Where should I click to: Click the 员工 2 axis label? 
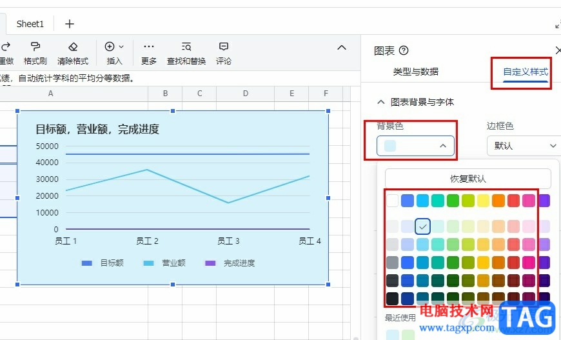coord(147,241)
